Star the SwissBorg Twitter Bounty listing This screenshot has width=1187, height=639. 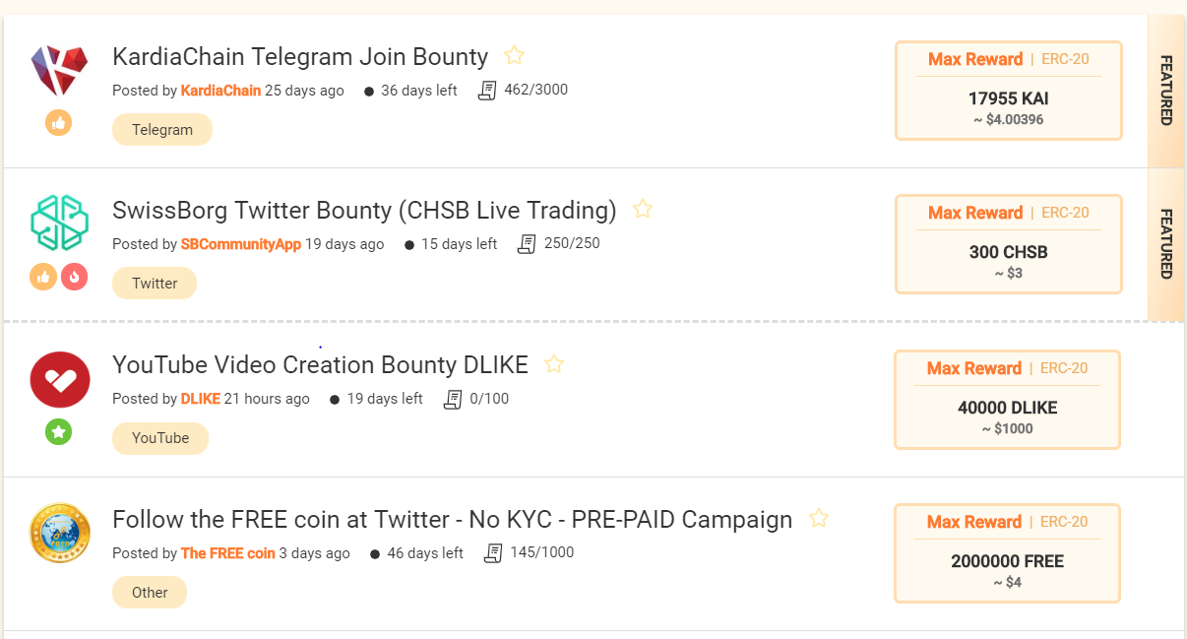click(x=643, y=210)
